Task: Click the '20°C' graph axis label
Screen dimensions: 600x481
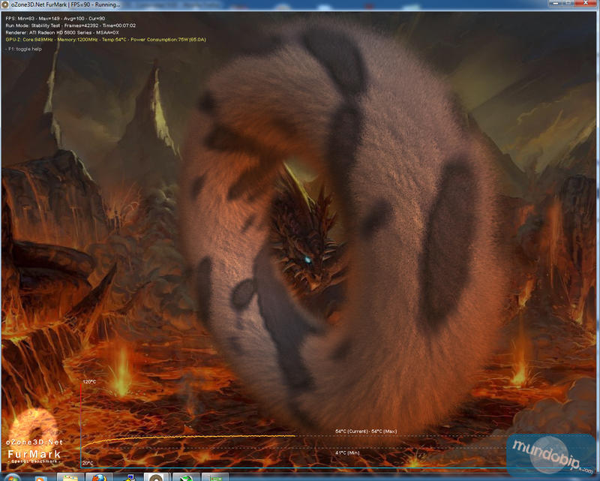Action: (x=87, y=463)
